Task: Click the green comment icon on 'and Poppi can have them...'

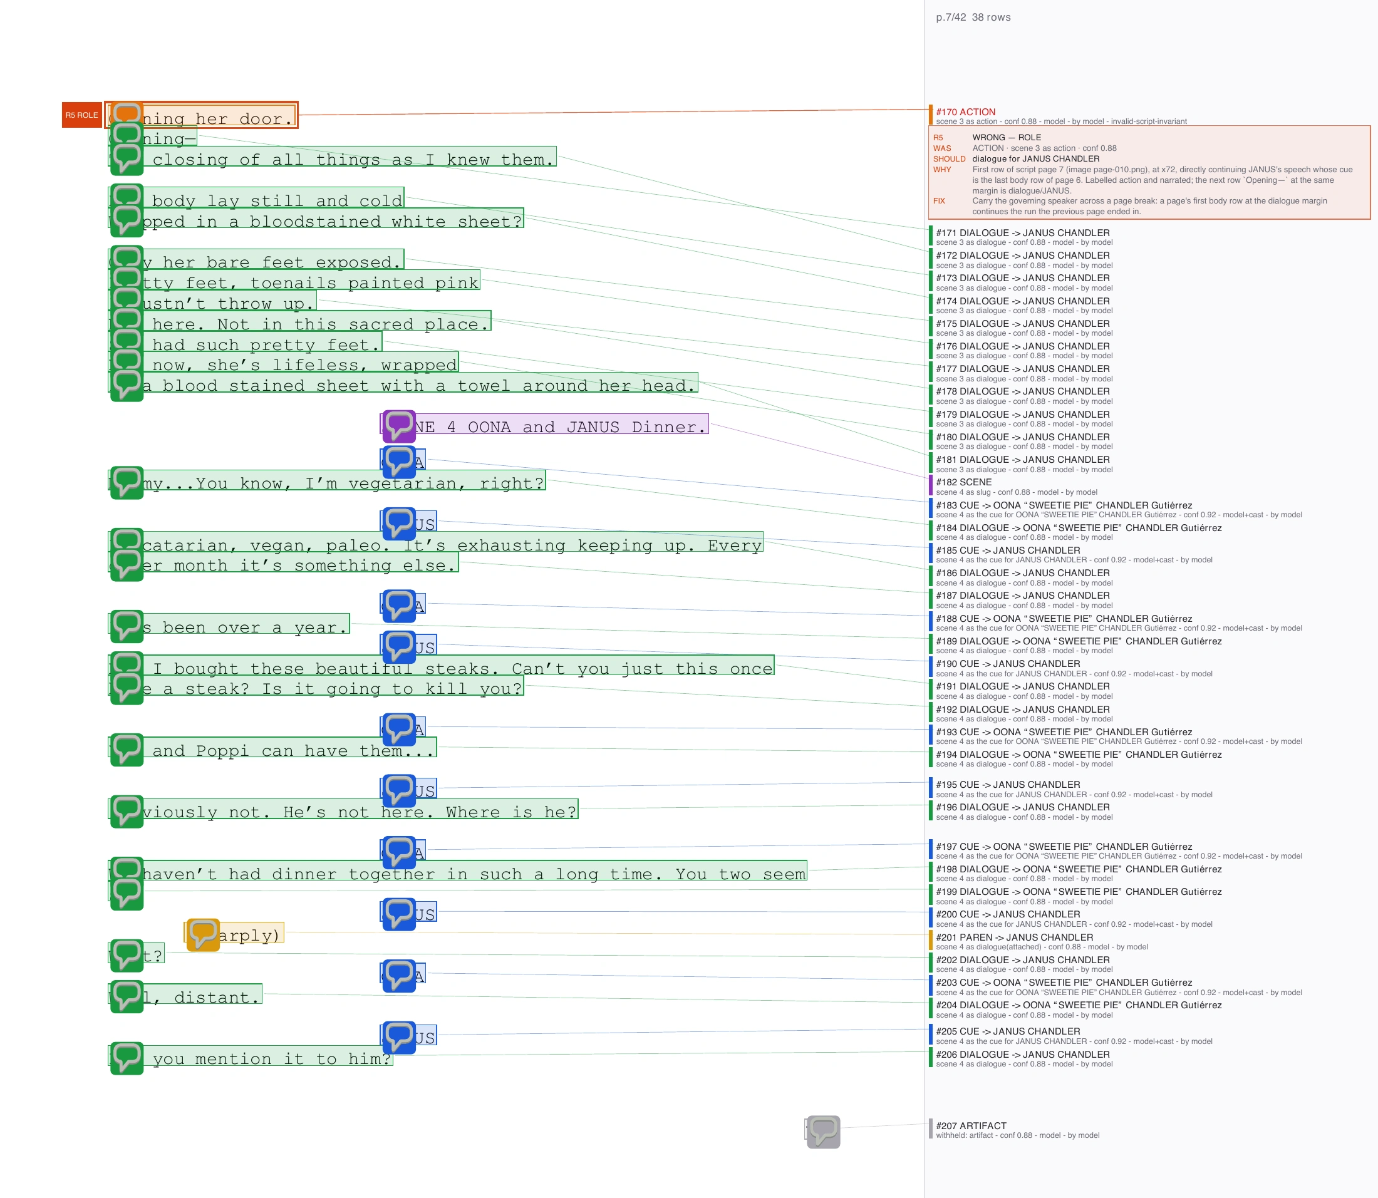Action: [127, 750]
